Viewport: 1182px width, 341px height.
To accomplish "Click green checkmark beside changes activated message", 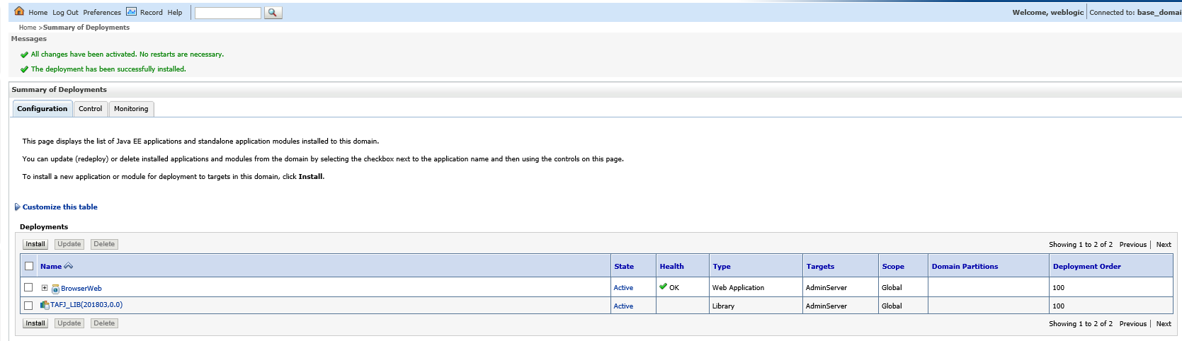I will (x=24, y=54).
